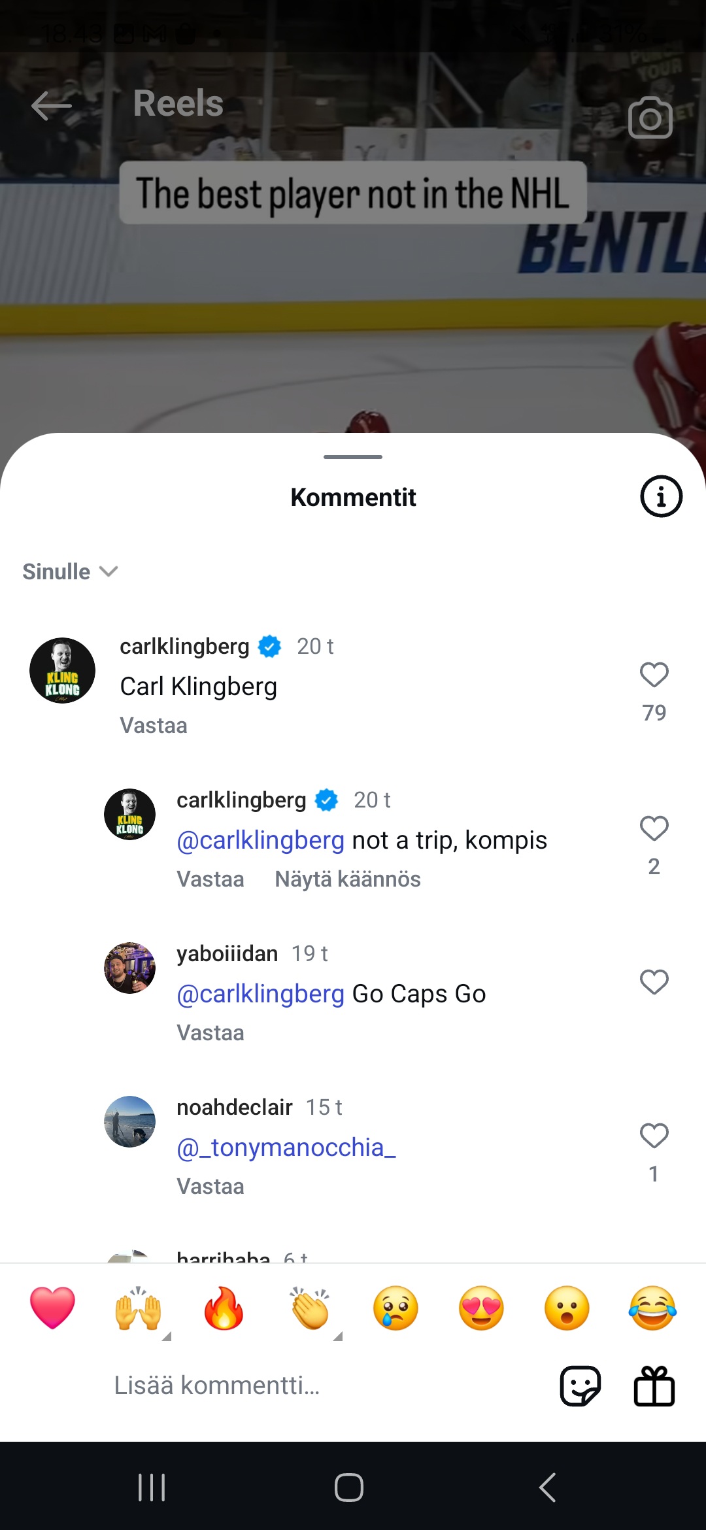Expand the Sinulle sort dropdown
The image size is (706, 1530).
[70, 571]
